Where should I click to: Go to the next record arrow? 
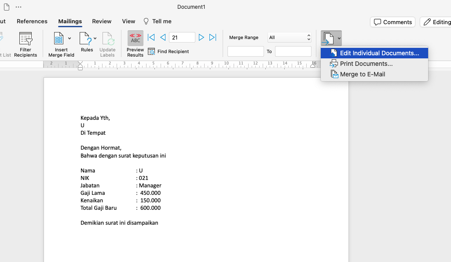click(201, 38)
